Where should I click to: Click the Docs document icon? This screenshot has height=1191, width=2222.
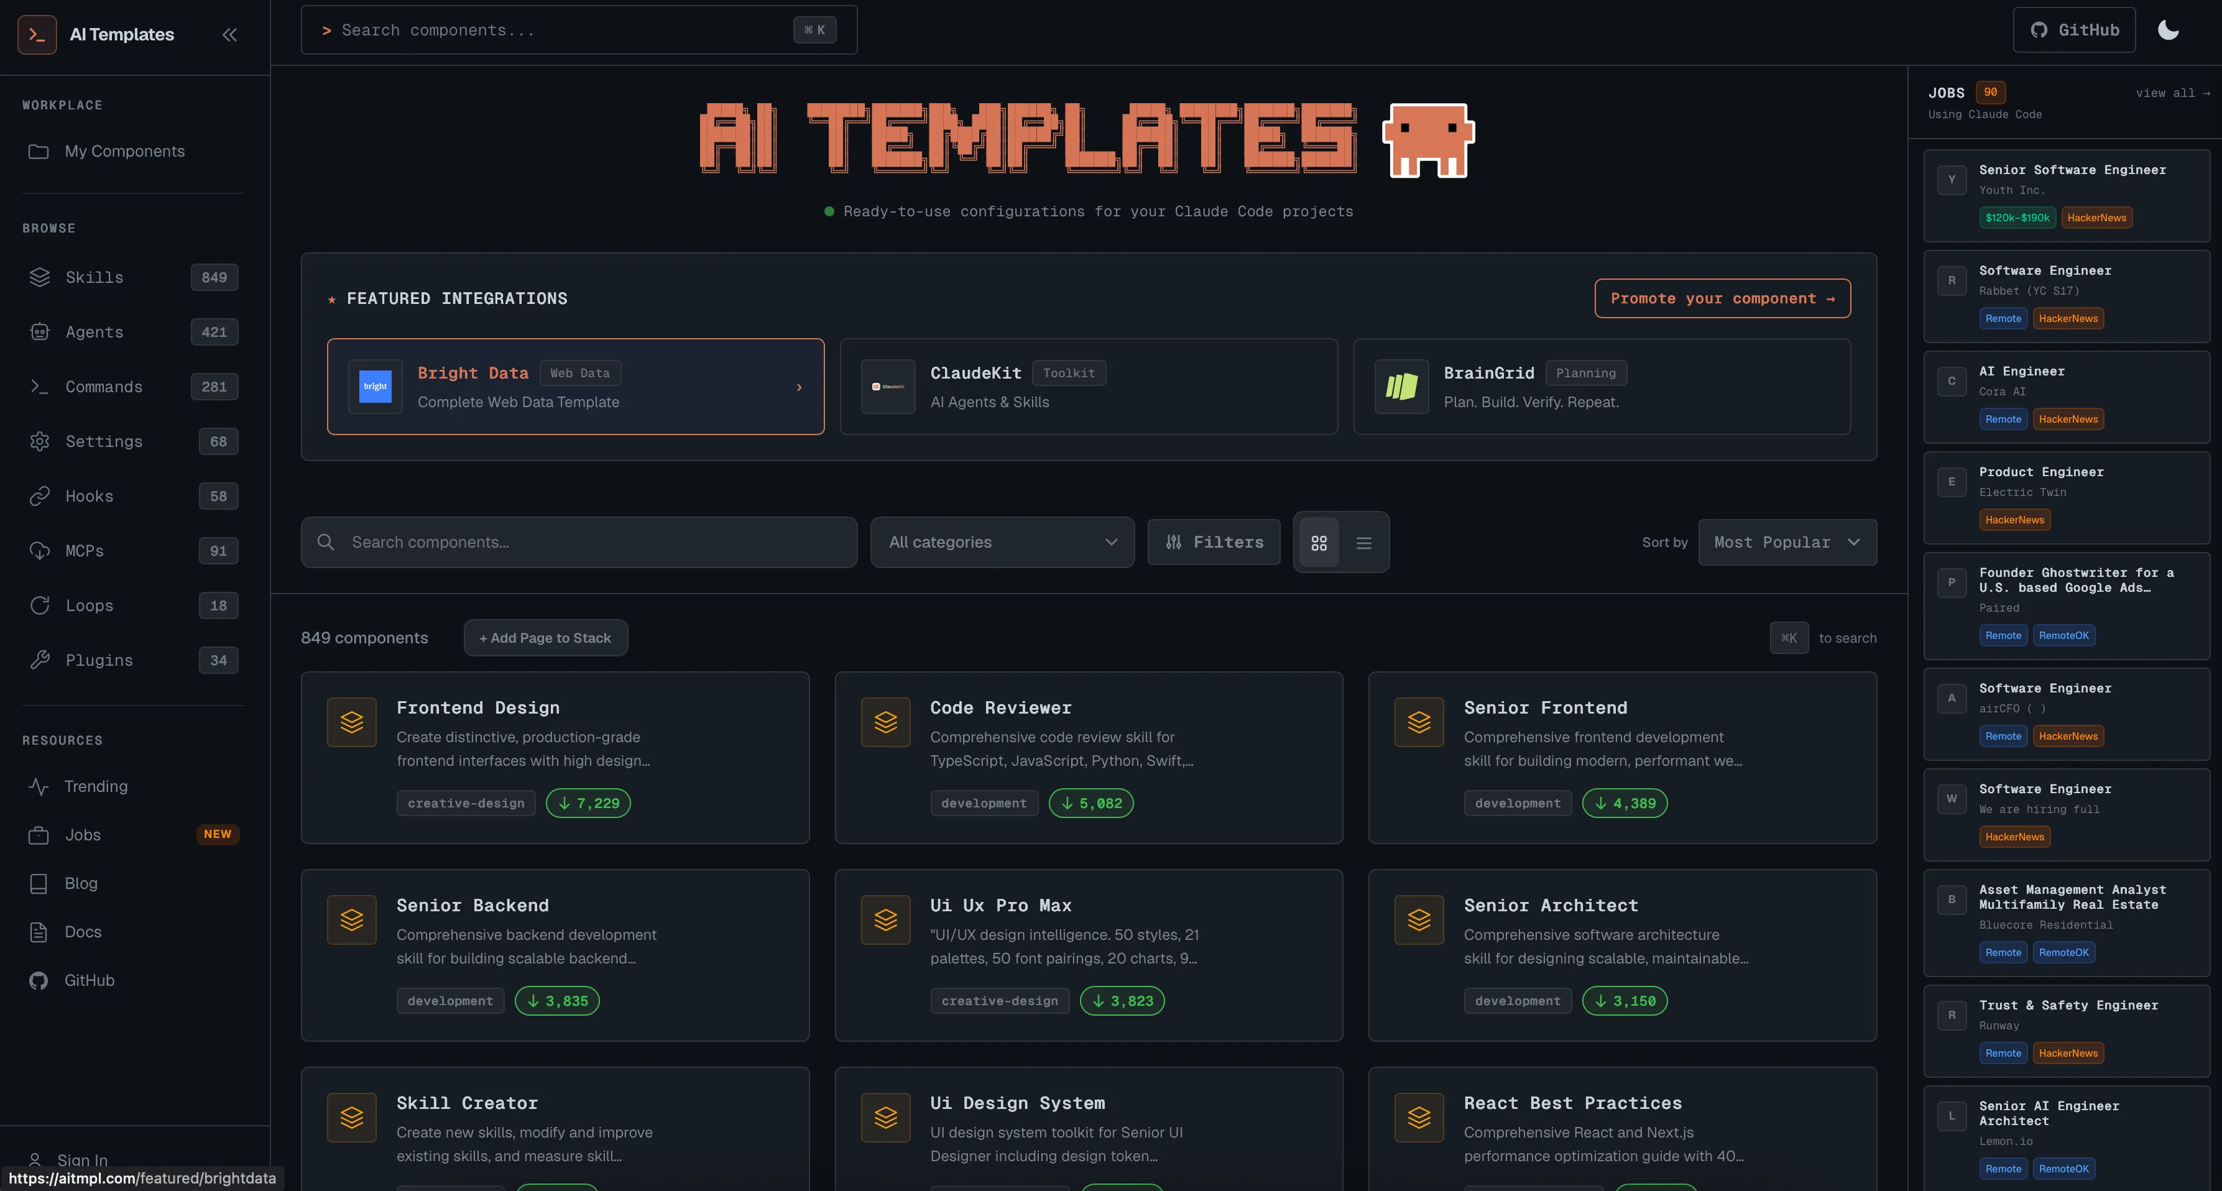point(39,931)
